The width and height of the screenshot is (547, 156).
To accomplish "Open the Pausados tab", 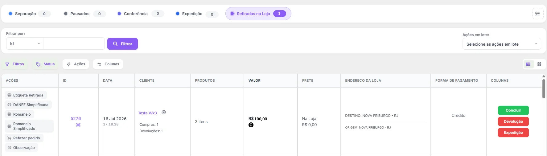I will click(x=84, y=14).
